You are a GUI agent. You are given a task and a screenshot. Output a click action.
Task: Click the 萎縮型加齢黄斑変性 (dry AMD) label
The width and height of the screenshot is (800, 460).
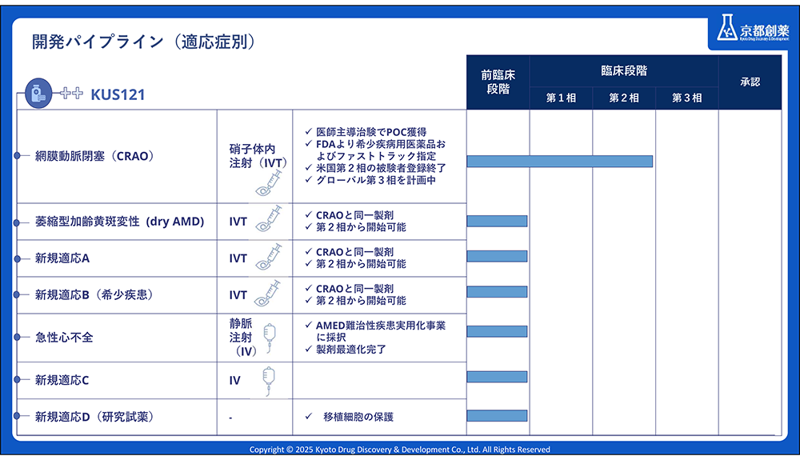click(x=119, y=222)
